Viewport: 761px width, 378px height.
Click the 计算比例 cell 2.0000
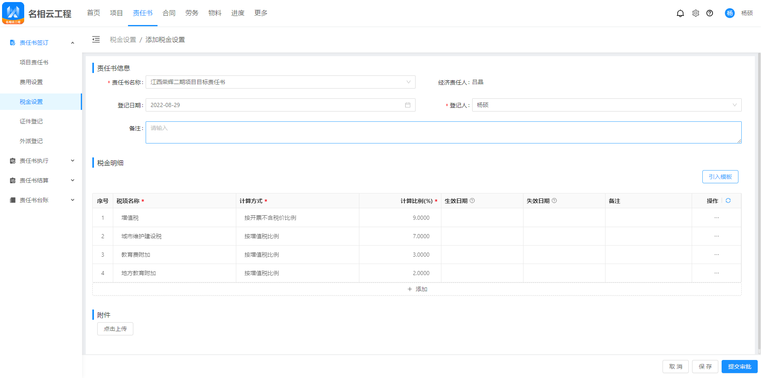[x=400, y=273]
